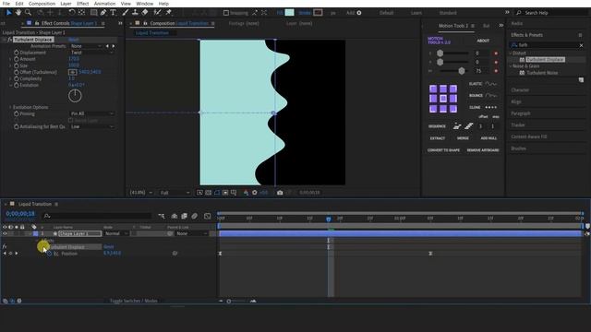The height and width of the screenshot is (332, 591).
Task: Select the Zoom magnifier tool
Action: (x=28, y=12)
